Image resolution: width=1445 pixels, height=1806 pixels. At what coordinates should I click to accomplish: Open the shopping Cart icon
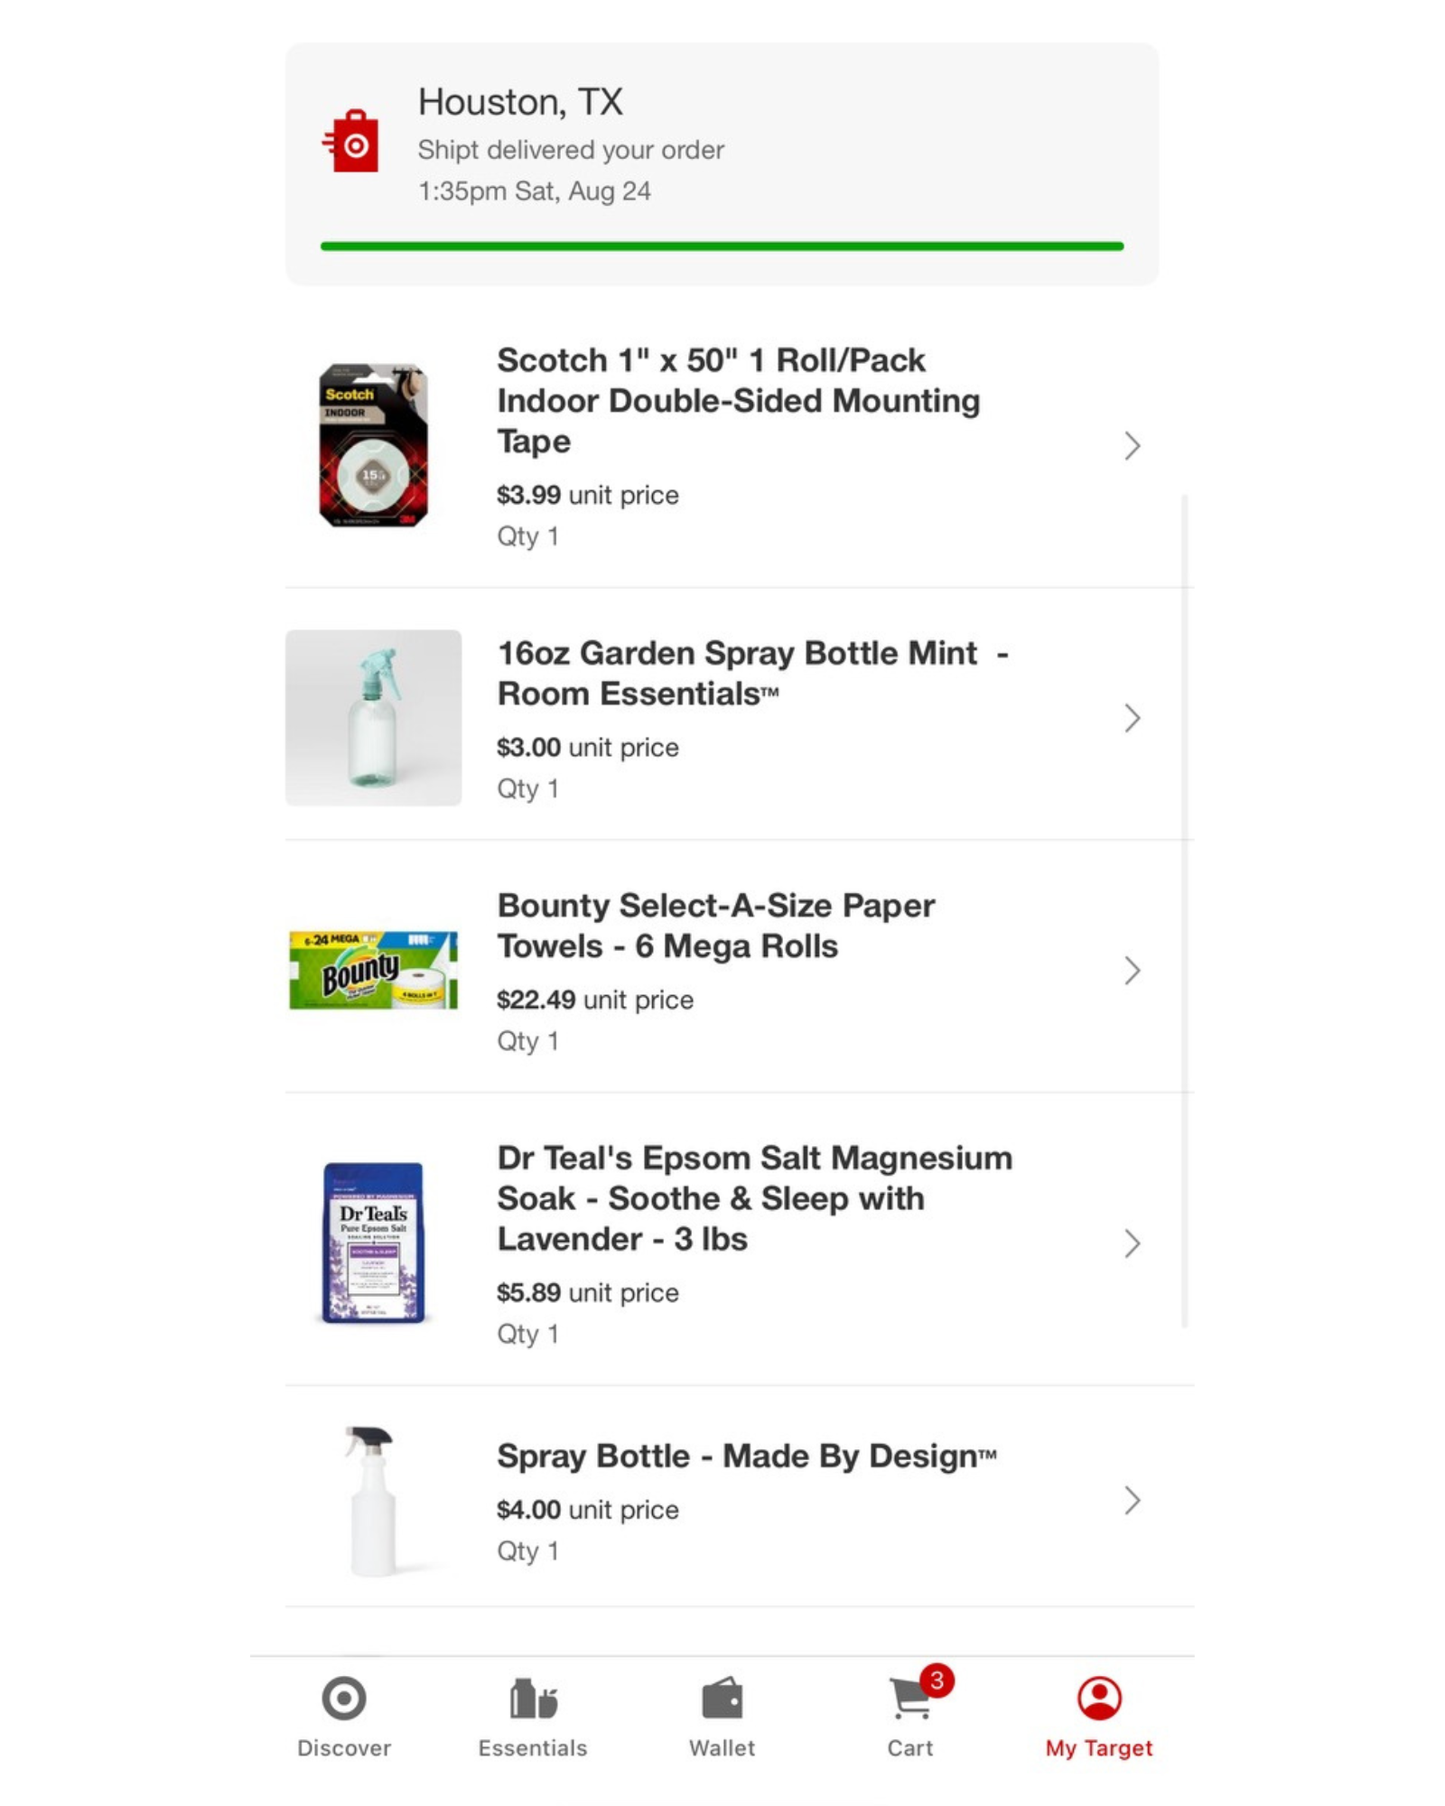[x=909, y=1700]
